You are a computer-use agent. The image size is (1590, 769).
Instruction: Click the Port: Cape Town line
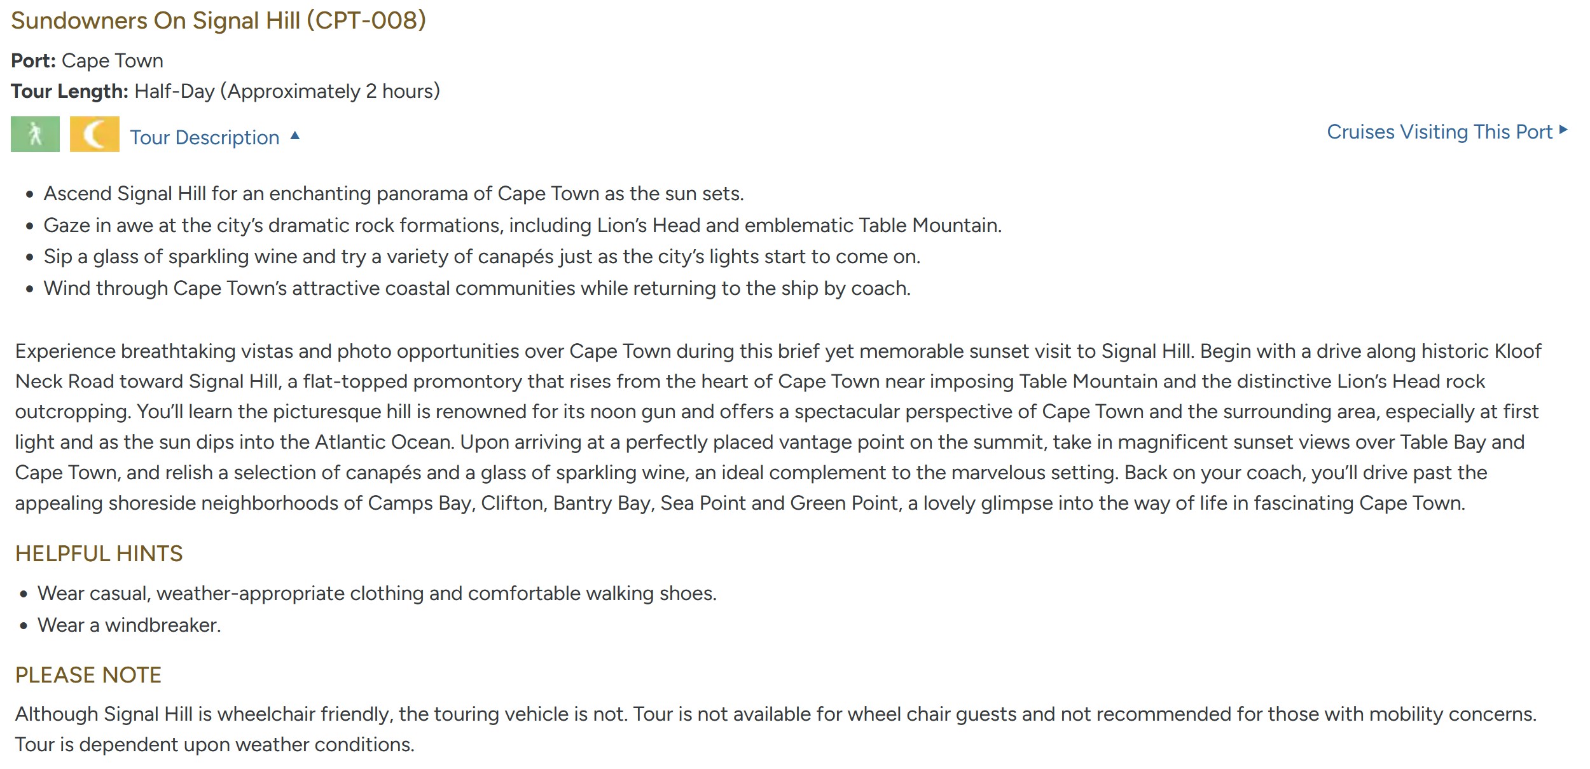tap(87, 60)
